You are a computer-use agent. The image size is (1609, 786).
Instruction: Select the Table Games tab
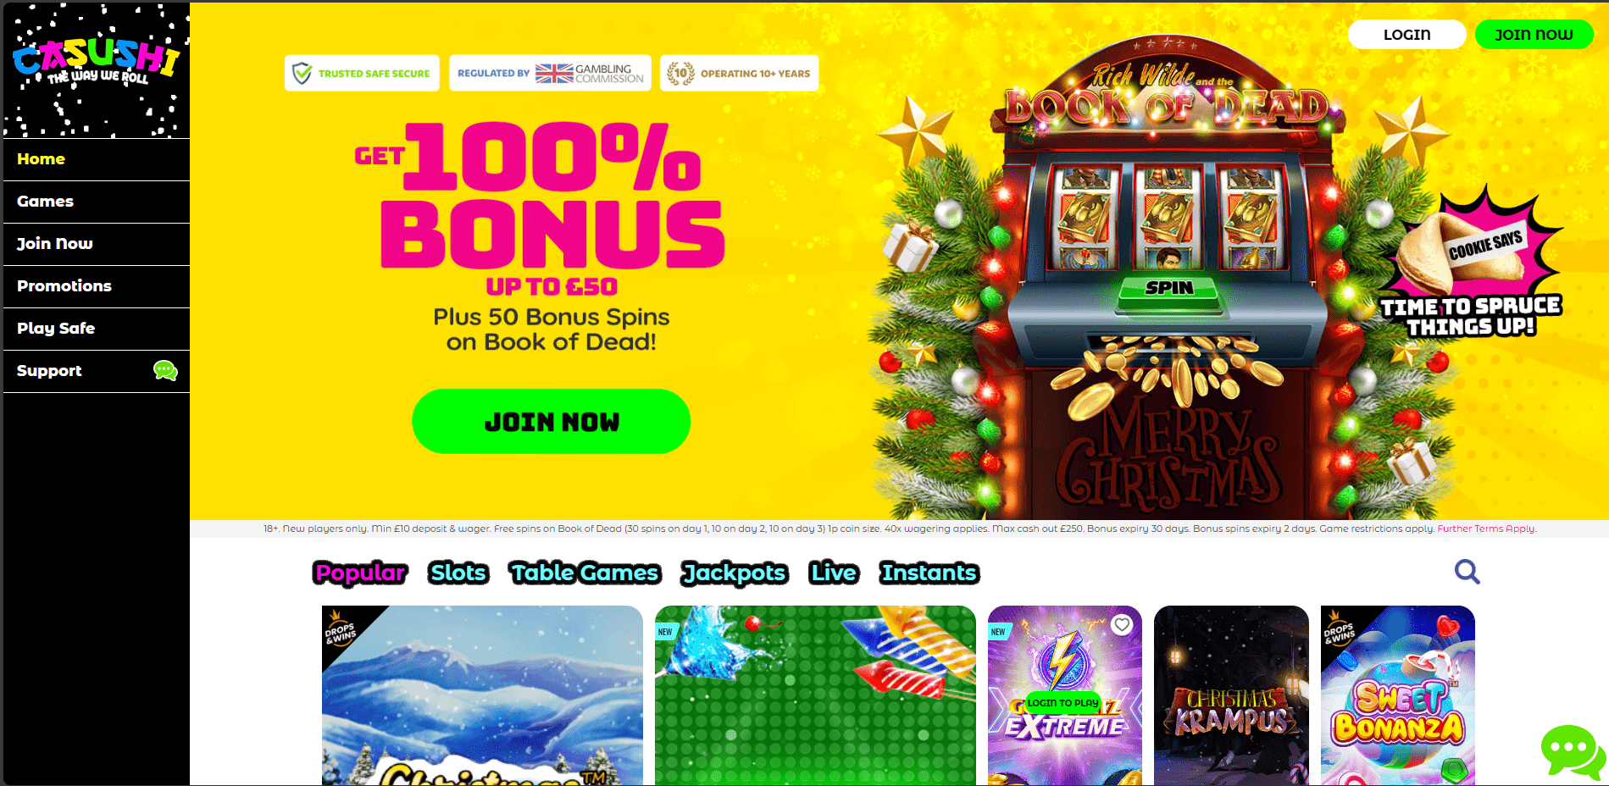[585, 573]
